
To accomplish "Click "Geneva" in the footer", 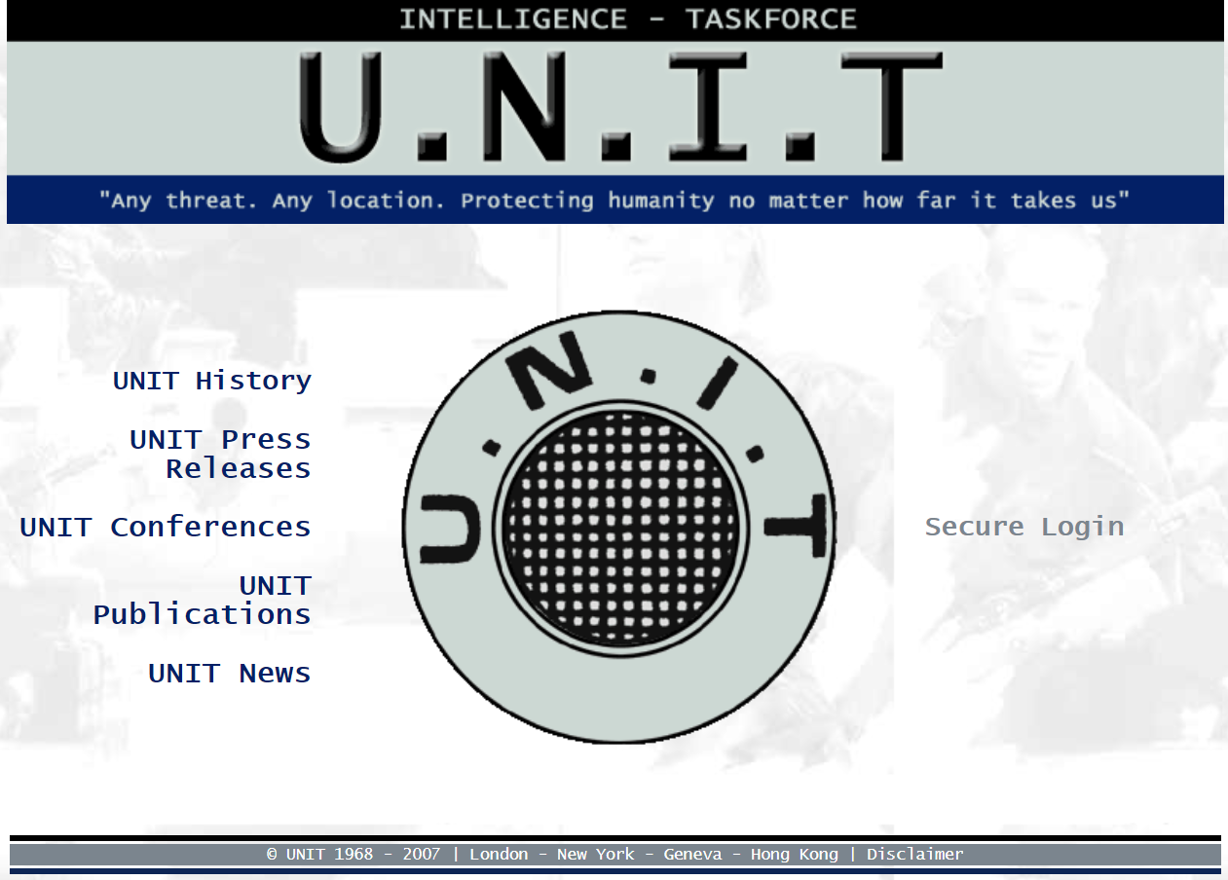I will [x=692, y=855].
